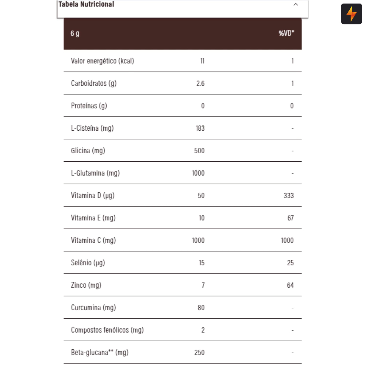Collapse the Tabela Nutricional chevron
The image size is (365, 365).
[296, 4]
